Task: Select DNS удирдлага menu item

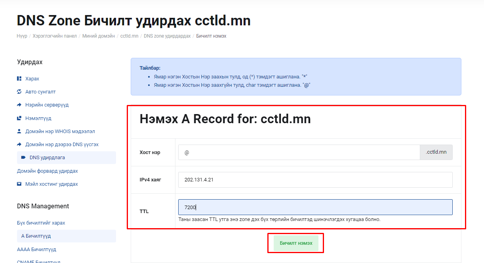Action: tap(67, 158)
